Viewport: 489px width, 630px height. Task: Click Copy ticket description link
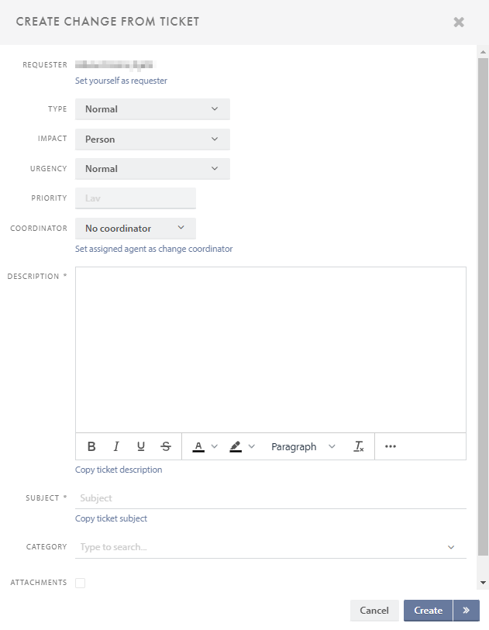119,470
